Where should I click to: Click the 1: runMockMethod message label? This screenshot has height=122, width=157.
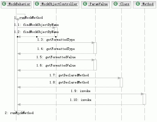coord(28,18)
